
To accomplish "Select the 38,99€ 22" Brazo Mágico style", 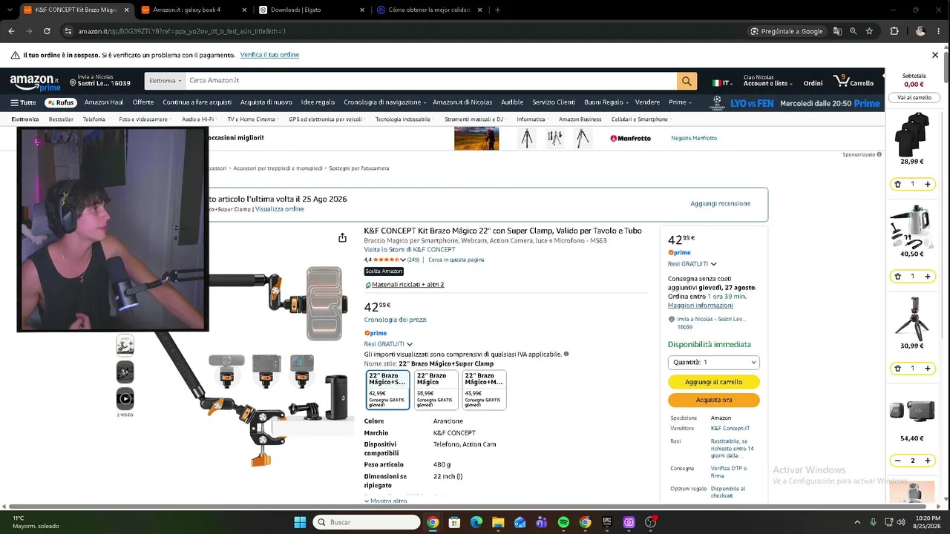I will (436, 390).
